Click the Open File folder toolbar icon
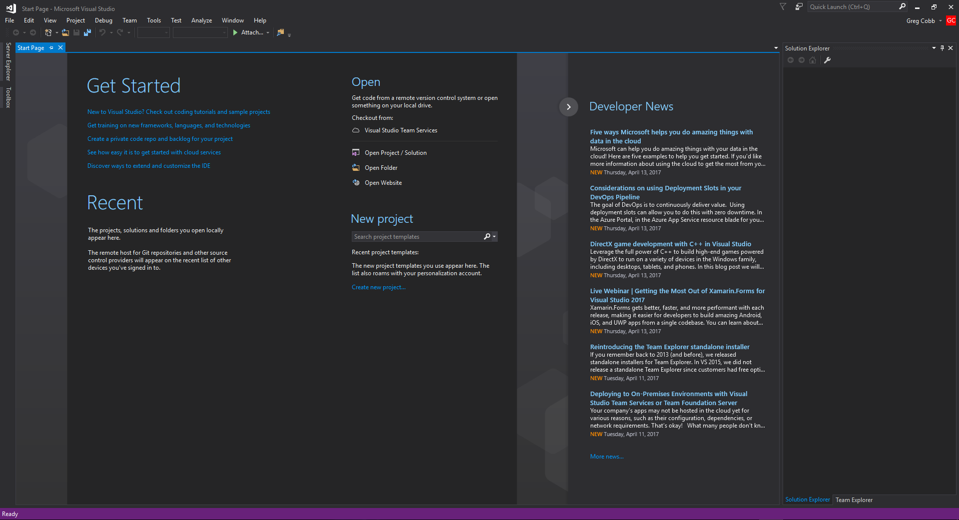This screenshot has height=520, width=959. [x=65, y=32]
